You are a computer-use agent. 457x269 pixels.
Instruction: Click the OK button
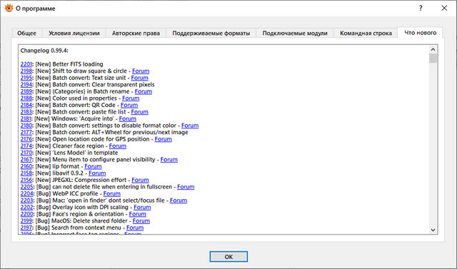pyautogui.click(x=228, y=257)
